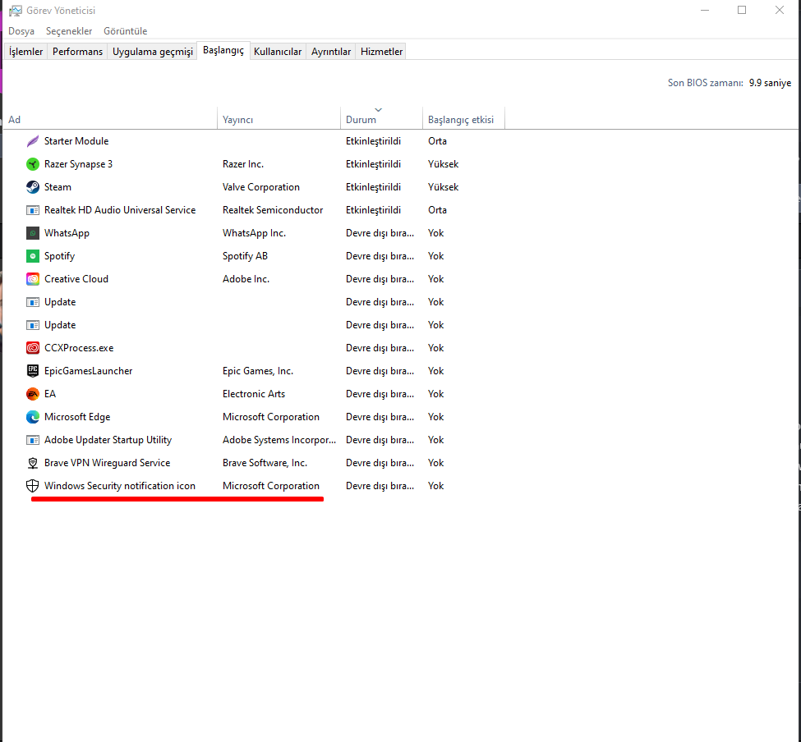Click the Brave VPN Wireguard Service icon
Screen dimensions: 801x742
[x=33, y=463]
